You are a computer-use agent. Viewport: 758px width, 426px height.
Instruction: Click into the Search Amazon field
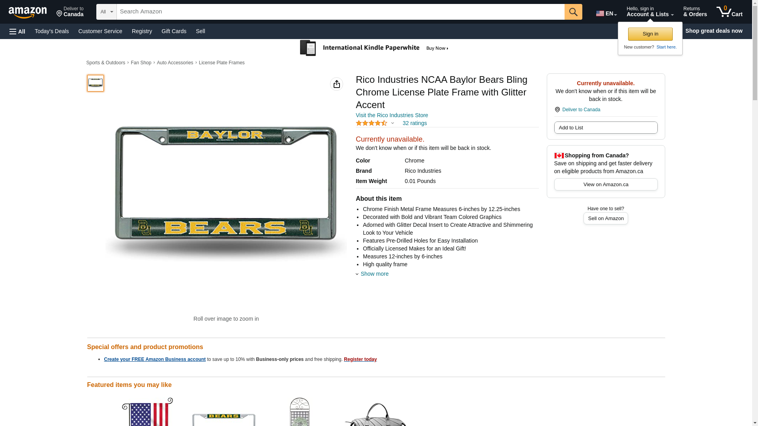click(340, 12)
